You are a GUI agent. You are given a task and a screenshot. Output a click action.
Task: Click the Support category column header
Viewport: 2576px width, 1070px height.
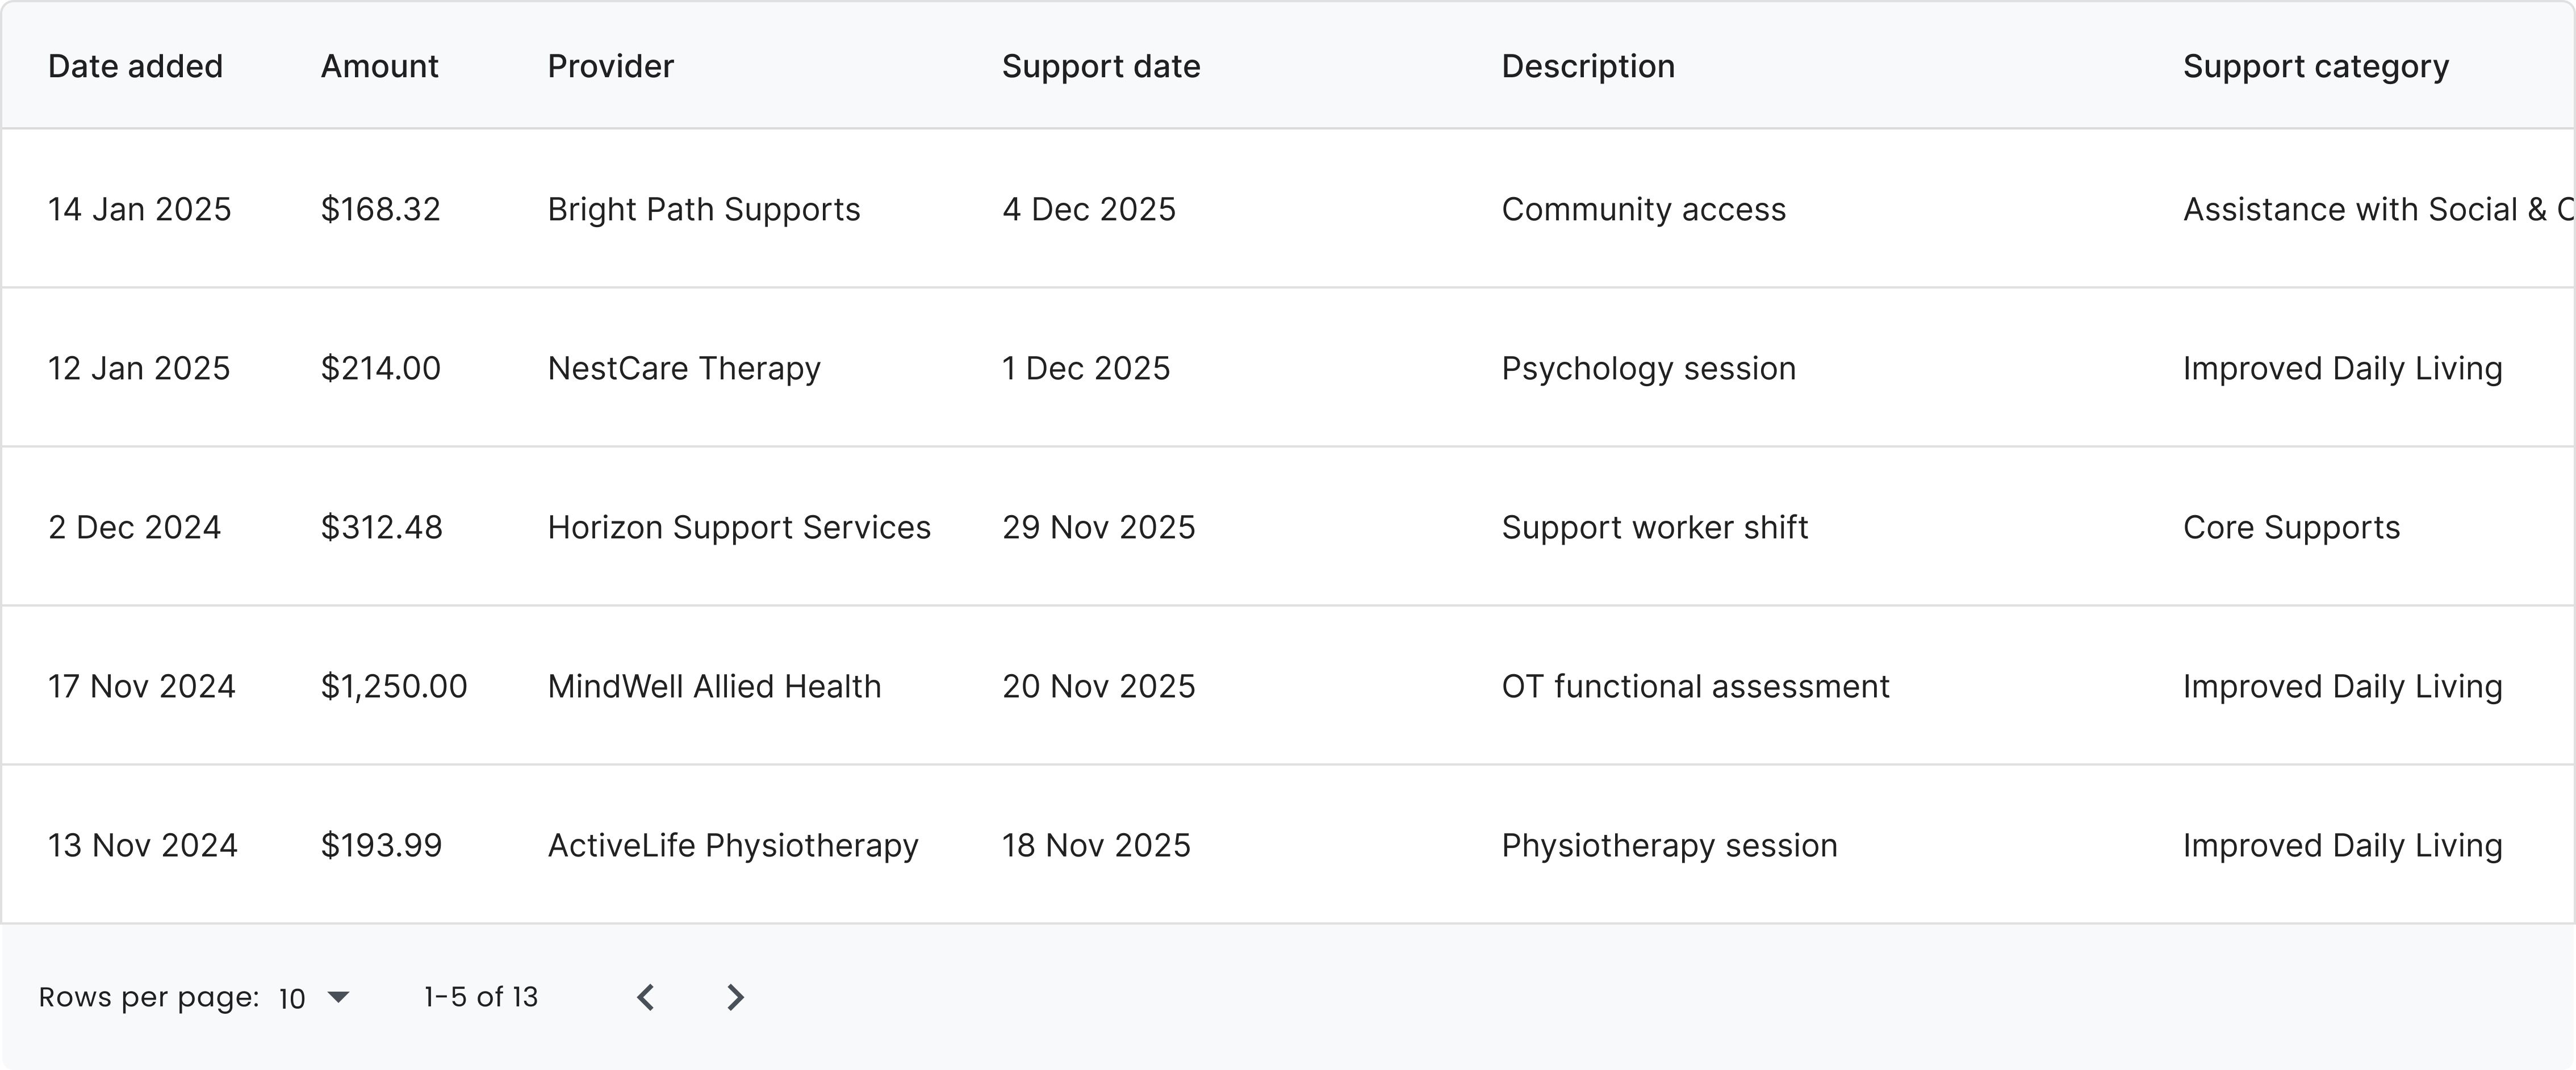click(x=2315, y=66)
